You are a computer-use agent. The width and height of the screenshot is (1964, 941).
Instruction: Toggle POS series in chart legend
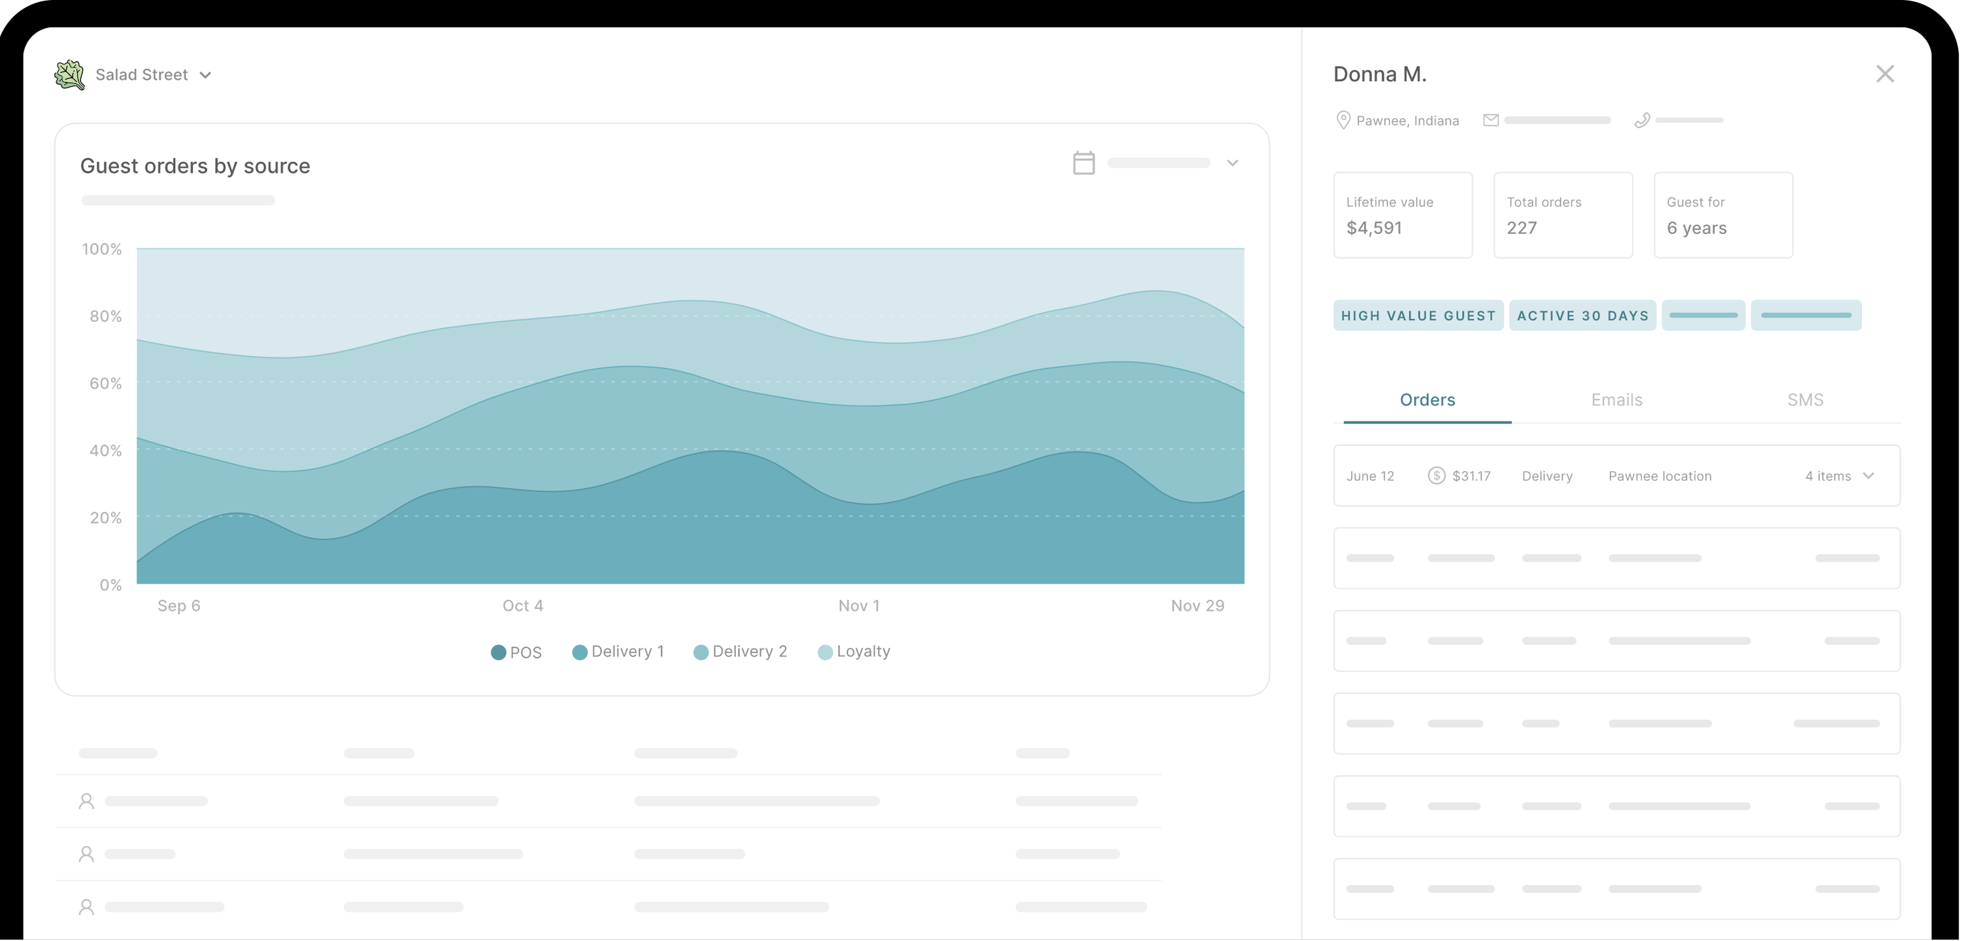pyautogui.click(x=516, y=652)
